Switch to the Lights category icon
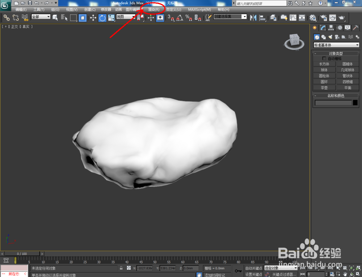Image resolution: width=362 pixels, height=277 pixels. 331,37
